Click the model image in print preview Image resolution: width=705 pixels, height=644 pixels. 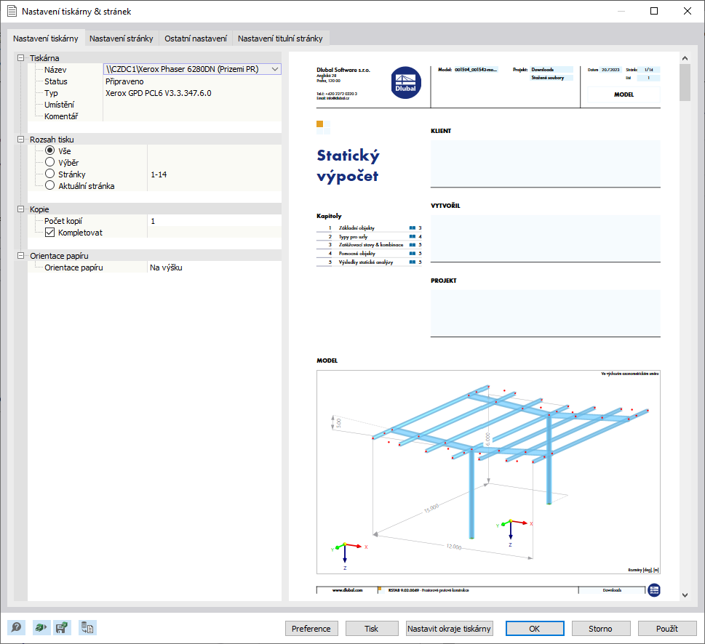tap(488, 472)
